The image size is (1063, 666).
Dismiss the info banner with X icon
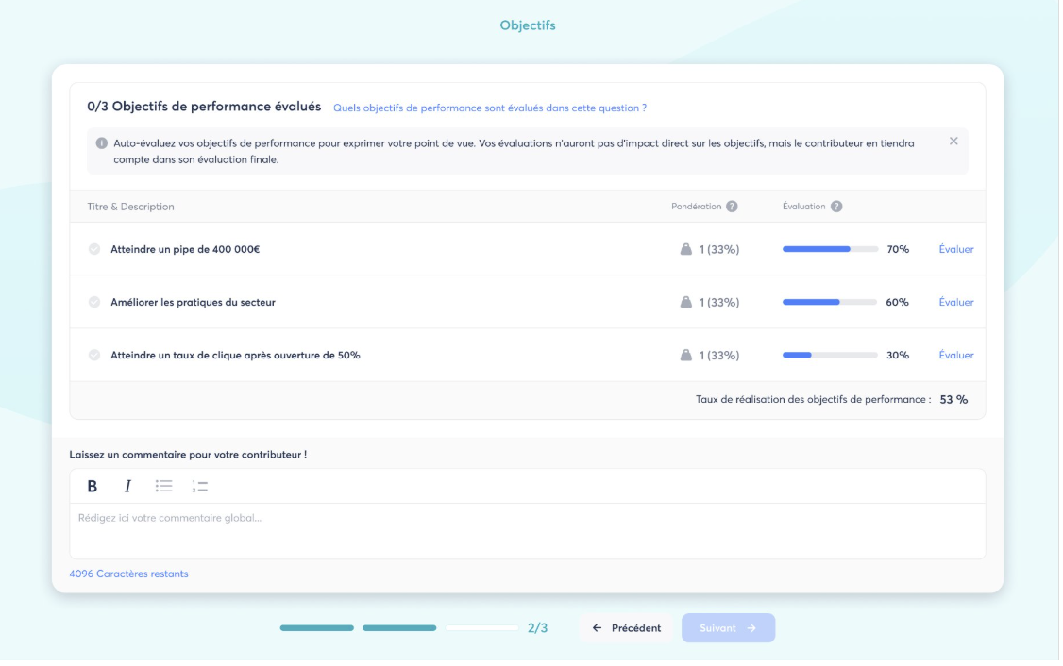953,142
